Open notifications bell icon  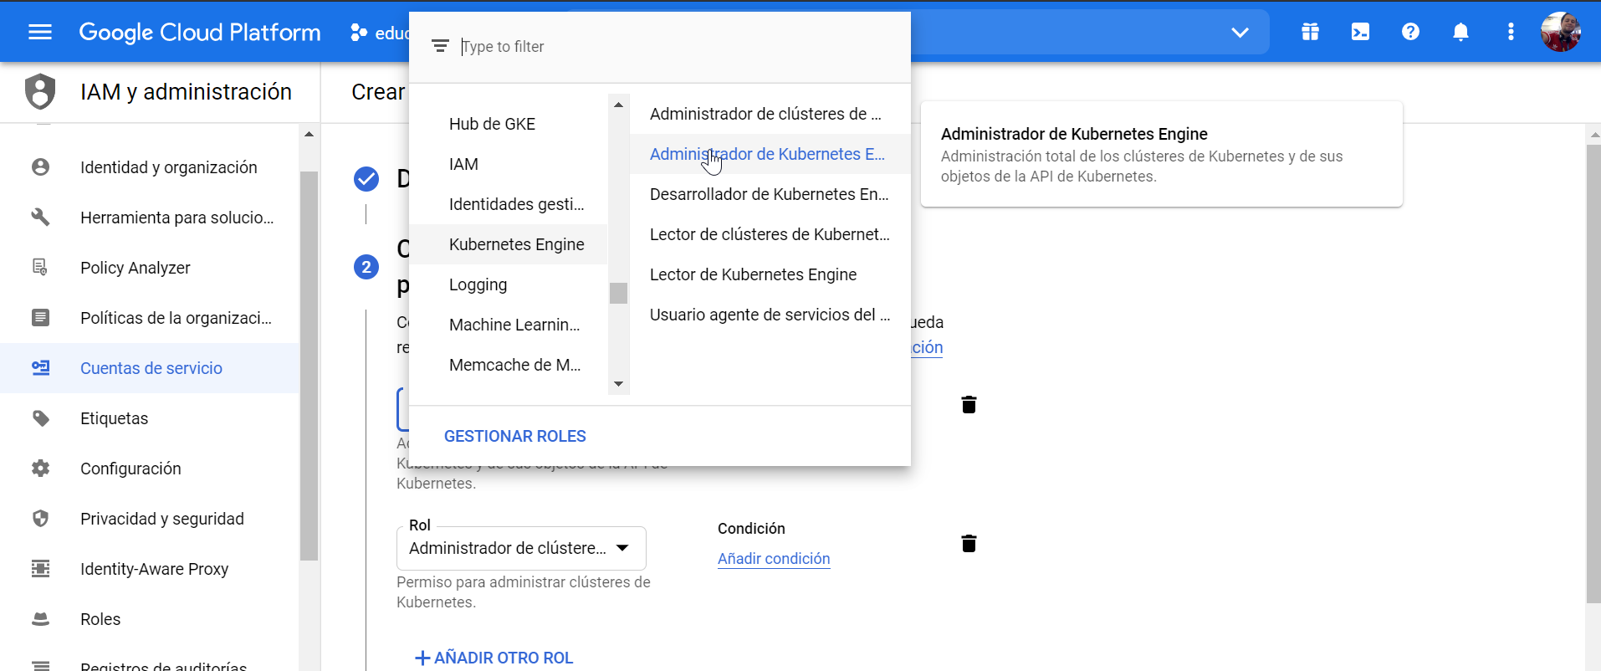click(1460, 32)
